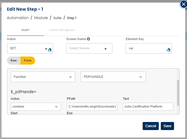
Task: Switch to Form mode
Action: coord(28,61)
